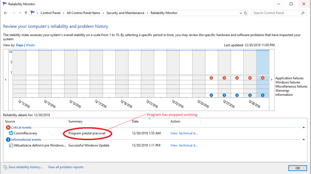Click the Search Control Panel field

click(x=276, y=13)
